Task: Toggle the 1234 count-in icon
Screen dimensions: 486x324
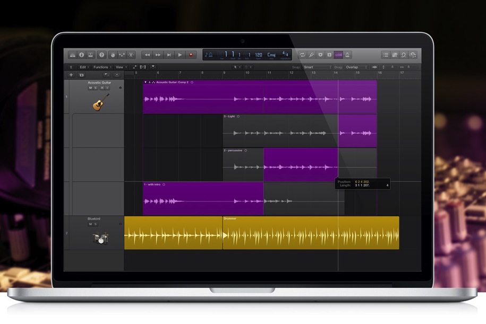Action: (337, 55)
